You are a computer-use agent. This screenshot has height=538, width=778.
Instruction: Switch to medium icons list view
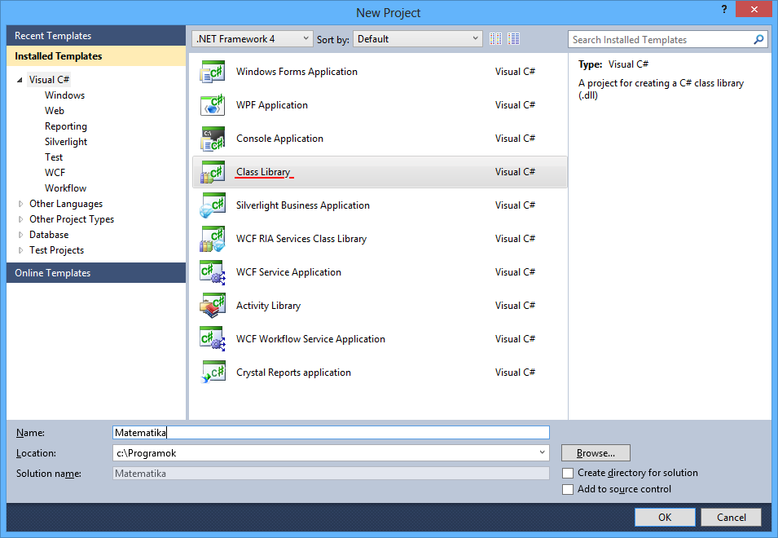pos(513,38)
